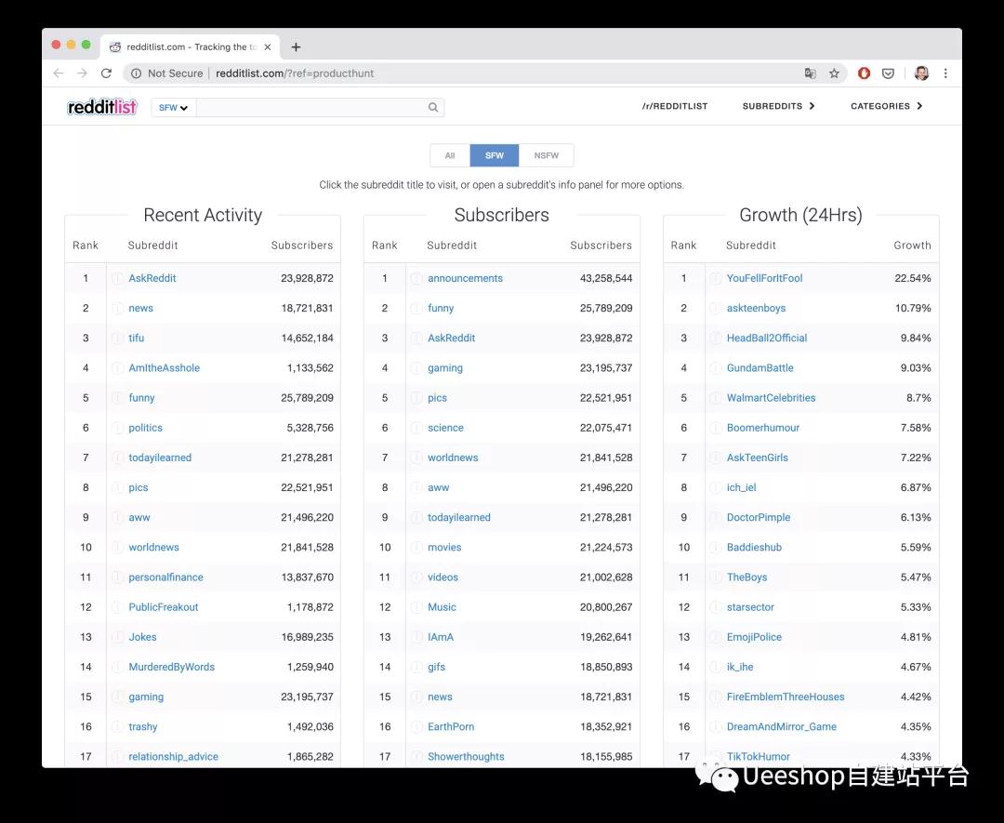Open info panel icon for tifu
Viewport: 1004px width, 823px height.
117,338
